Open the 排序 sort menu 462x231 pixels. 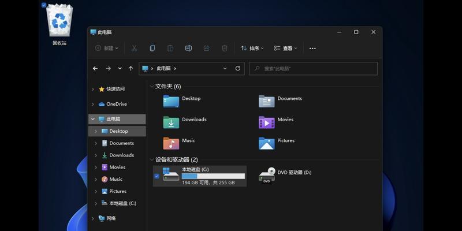click(x=252, y=48)
